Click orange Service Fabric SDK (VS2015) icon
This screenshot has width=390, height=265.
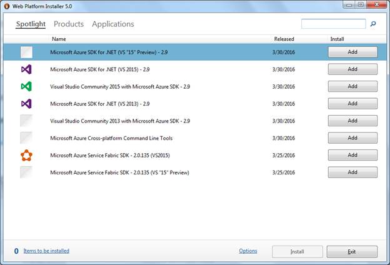click(26, 155)
